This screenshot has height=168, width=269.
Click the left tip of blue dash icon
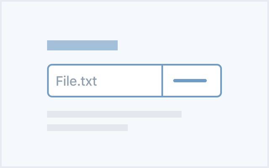coord(175,81)
